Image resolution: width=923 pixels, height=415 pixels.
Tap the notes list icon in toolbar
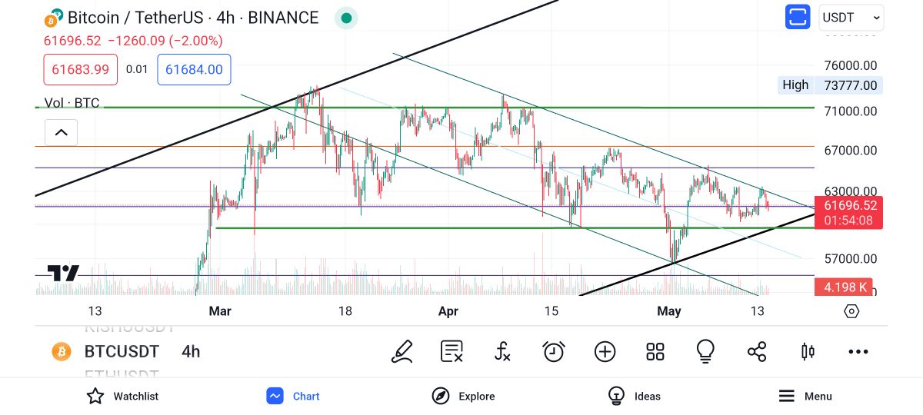pos(452,352)
